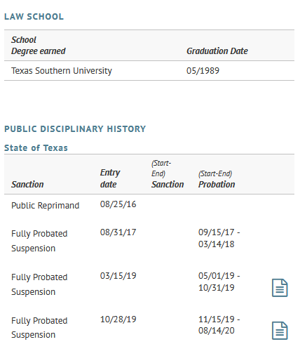Click the 08/31/17 entry date
The height and width of the screenshot is (363, 300).
pyautogui.click(x=118, y=232)
